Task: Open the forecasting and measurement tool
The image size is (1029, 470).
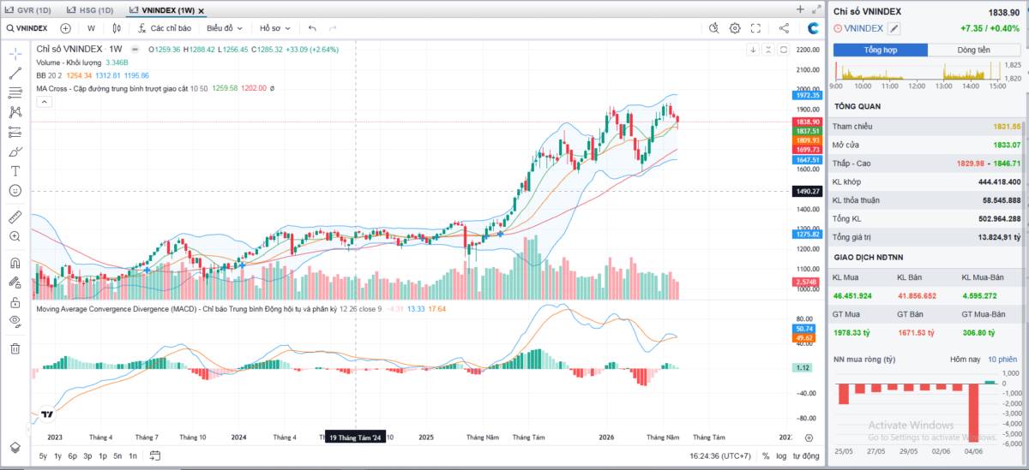Action: [15, 132]
